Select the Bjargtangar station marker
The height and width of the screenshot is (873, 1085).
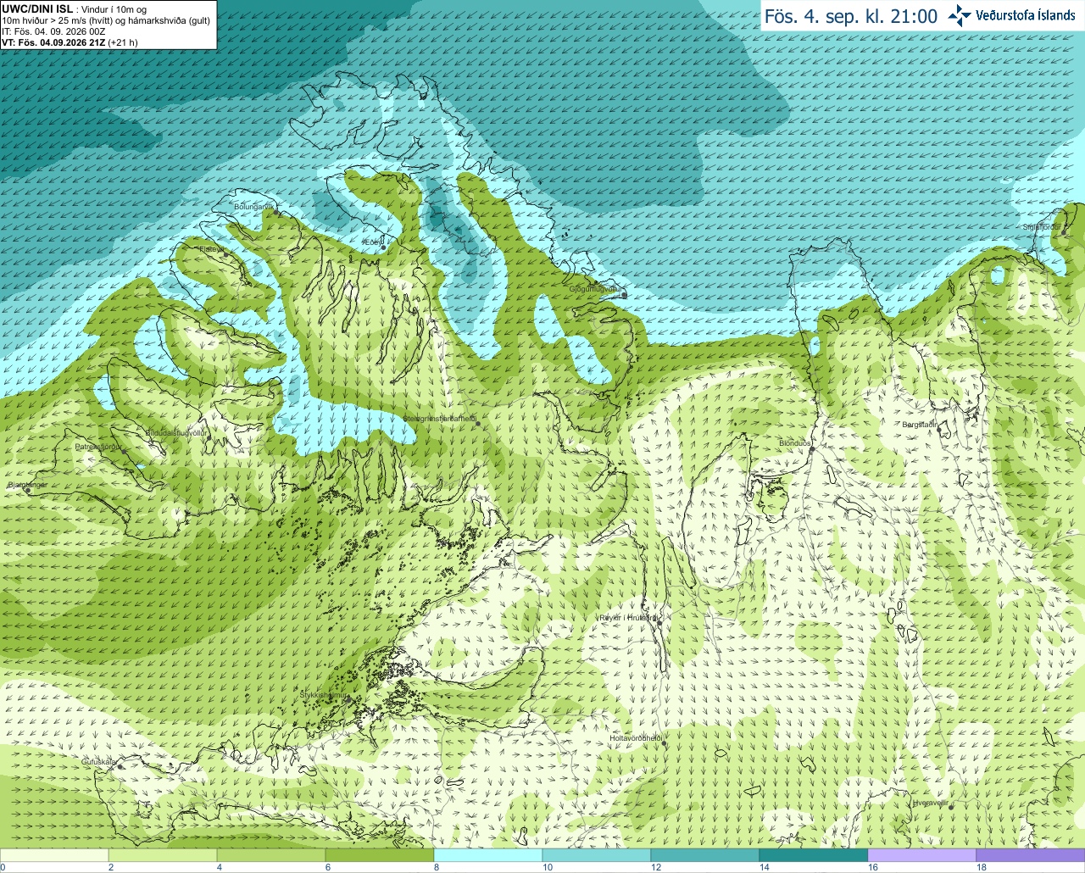pyautogui.click(x=28, y=491)
